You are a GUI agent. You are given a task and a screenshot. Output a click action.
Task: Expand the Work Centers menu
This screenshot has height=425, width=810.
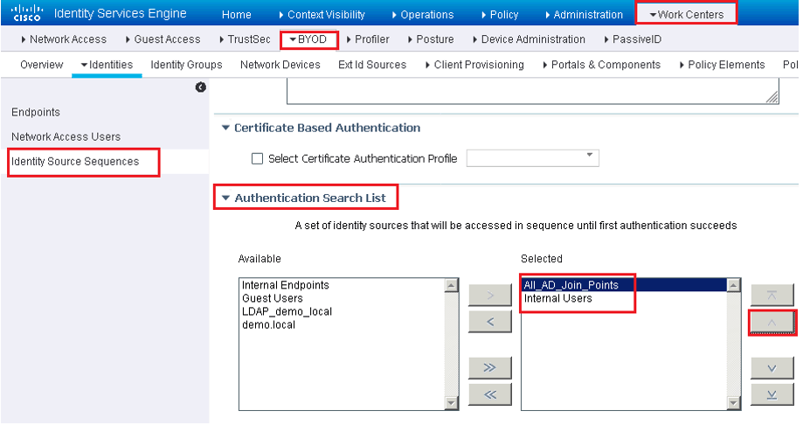point(686,15)
